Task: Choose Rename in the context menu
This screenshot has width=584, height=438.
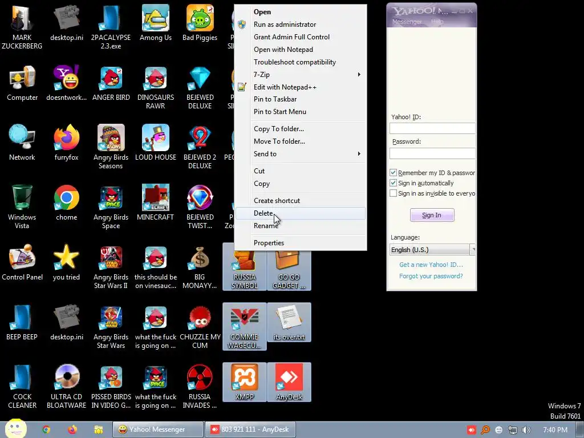Action: coord(300,226)
